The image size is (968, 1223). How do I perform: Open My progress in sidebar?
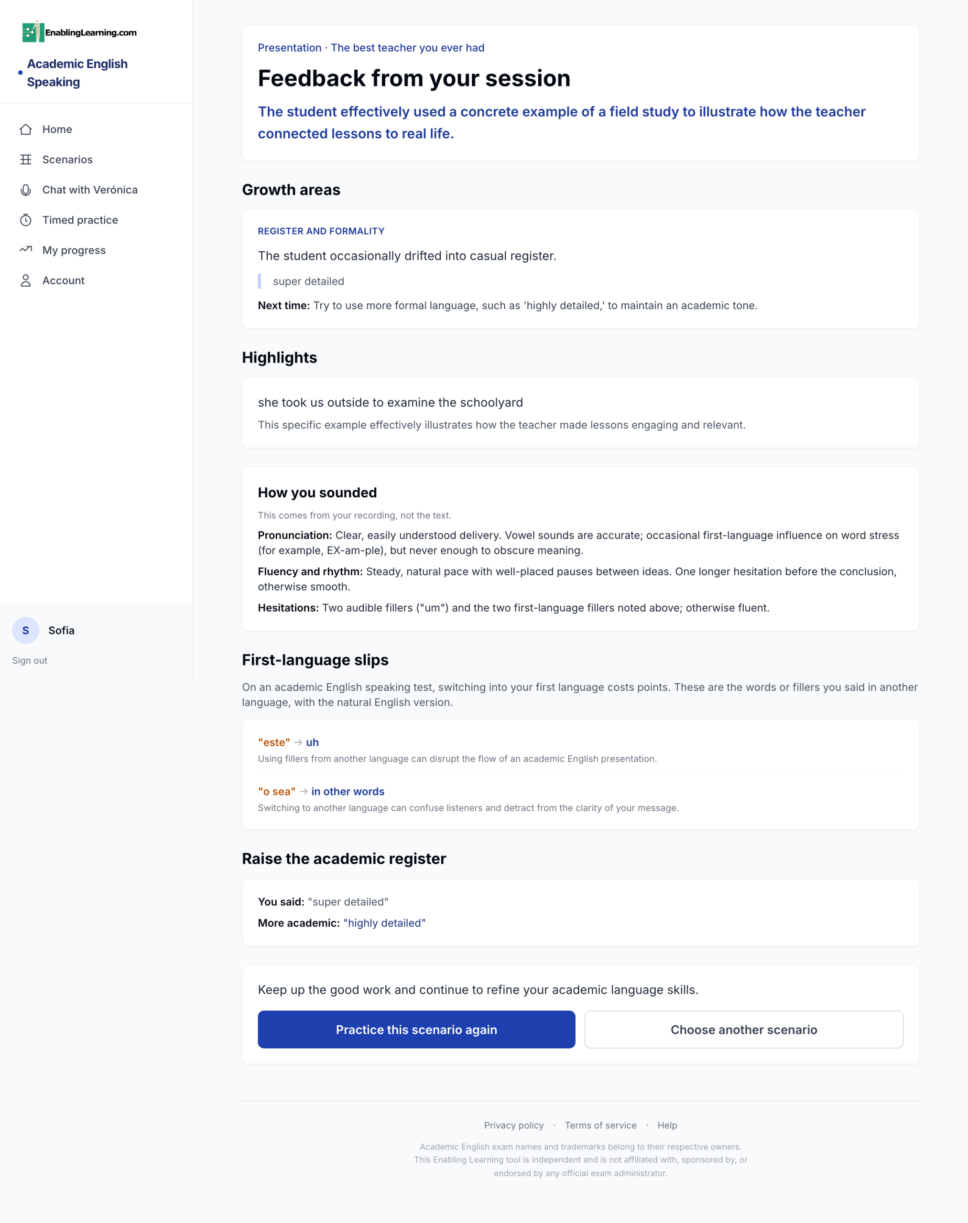(x=97, y=250)
